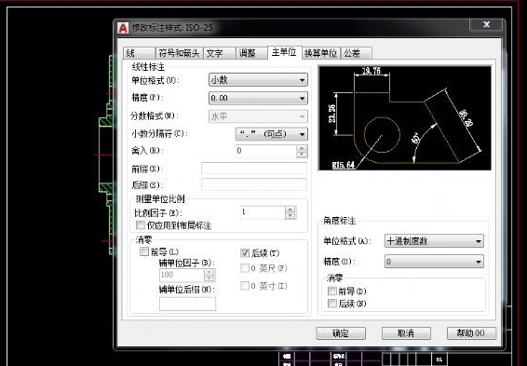Enable 仅应用到布局标注 checkbox

click(141, 224)
